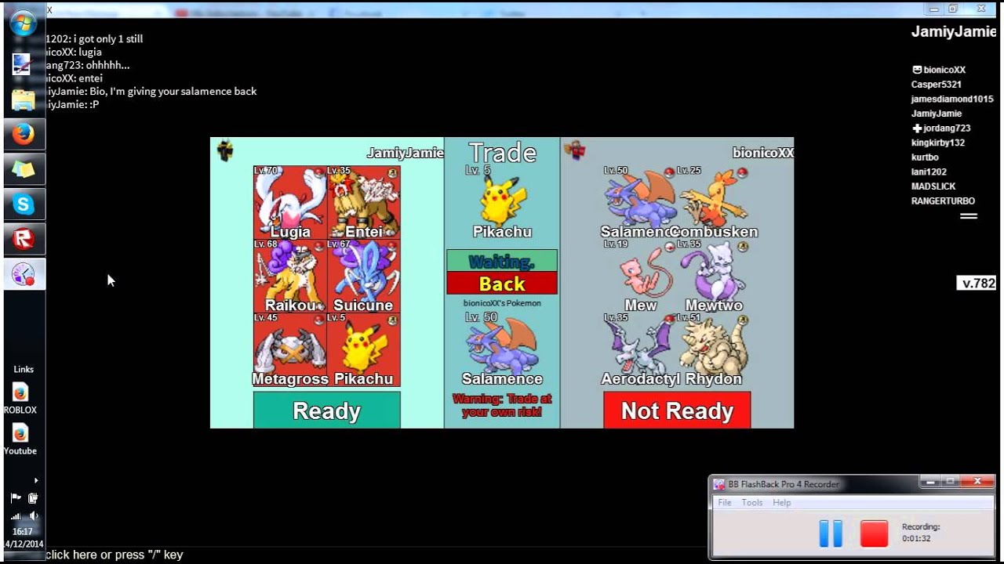1004x564 pixels.
Task: Click the green Ready button
Action: (326, 410)
